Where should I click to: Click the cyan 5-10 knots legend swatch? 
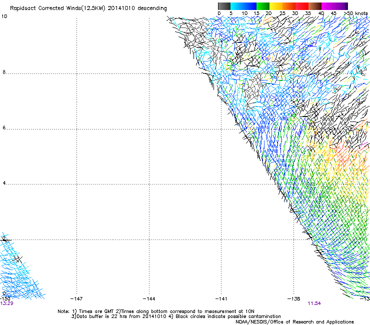(x=237, y=6)
